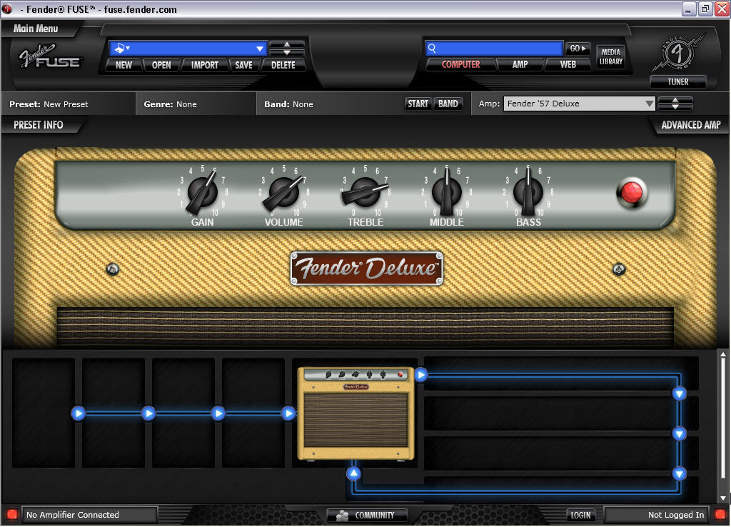731x527 pixels.
Task: Open the Tuner
Action: tap(677, 81)
